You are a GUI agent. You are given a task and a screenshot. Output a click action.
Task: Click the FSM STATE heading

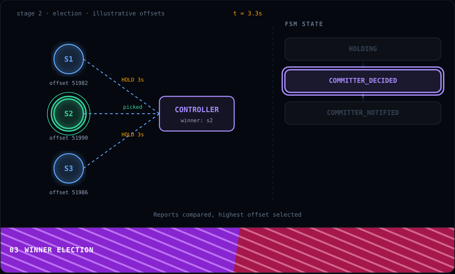(304, 24)
